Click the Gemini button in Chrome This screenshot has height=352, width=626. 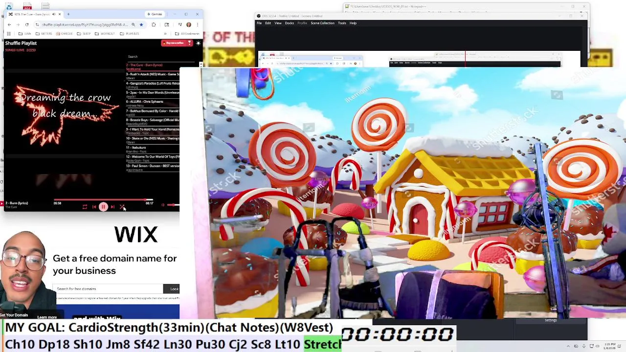pos(156,14)
